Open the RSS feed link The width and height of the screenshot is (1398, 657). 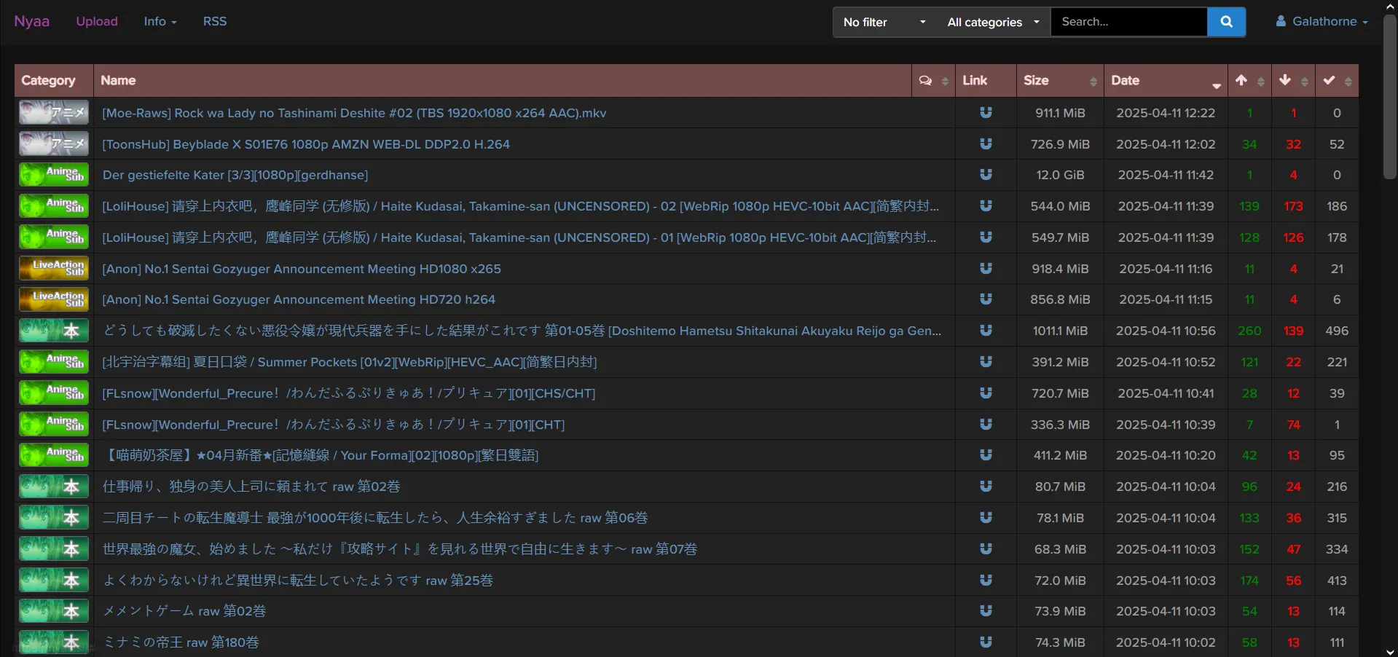[x=215, y=22]
